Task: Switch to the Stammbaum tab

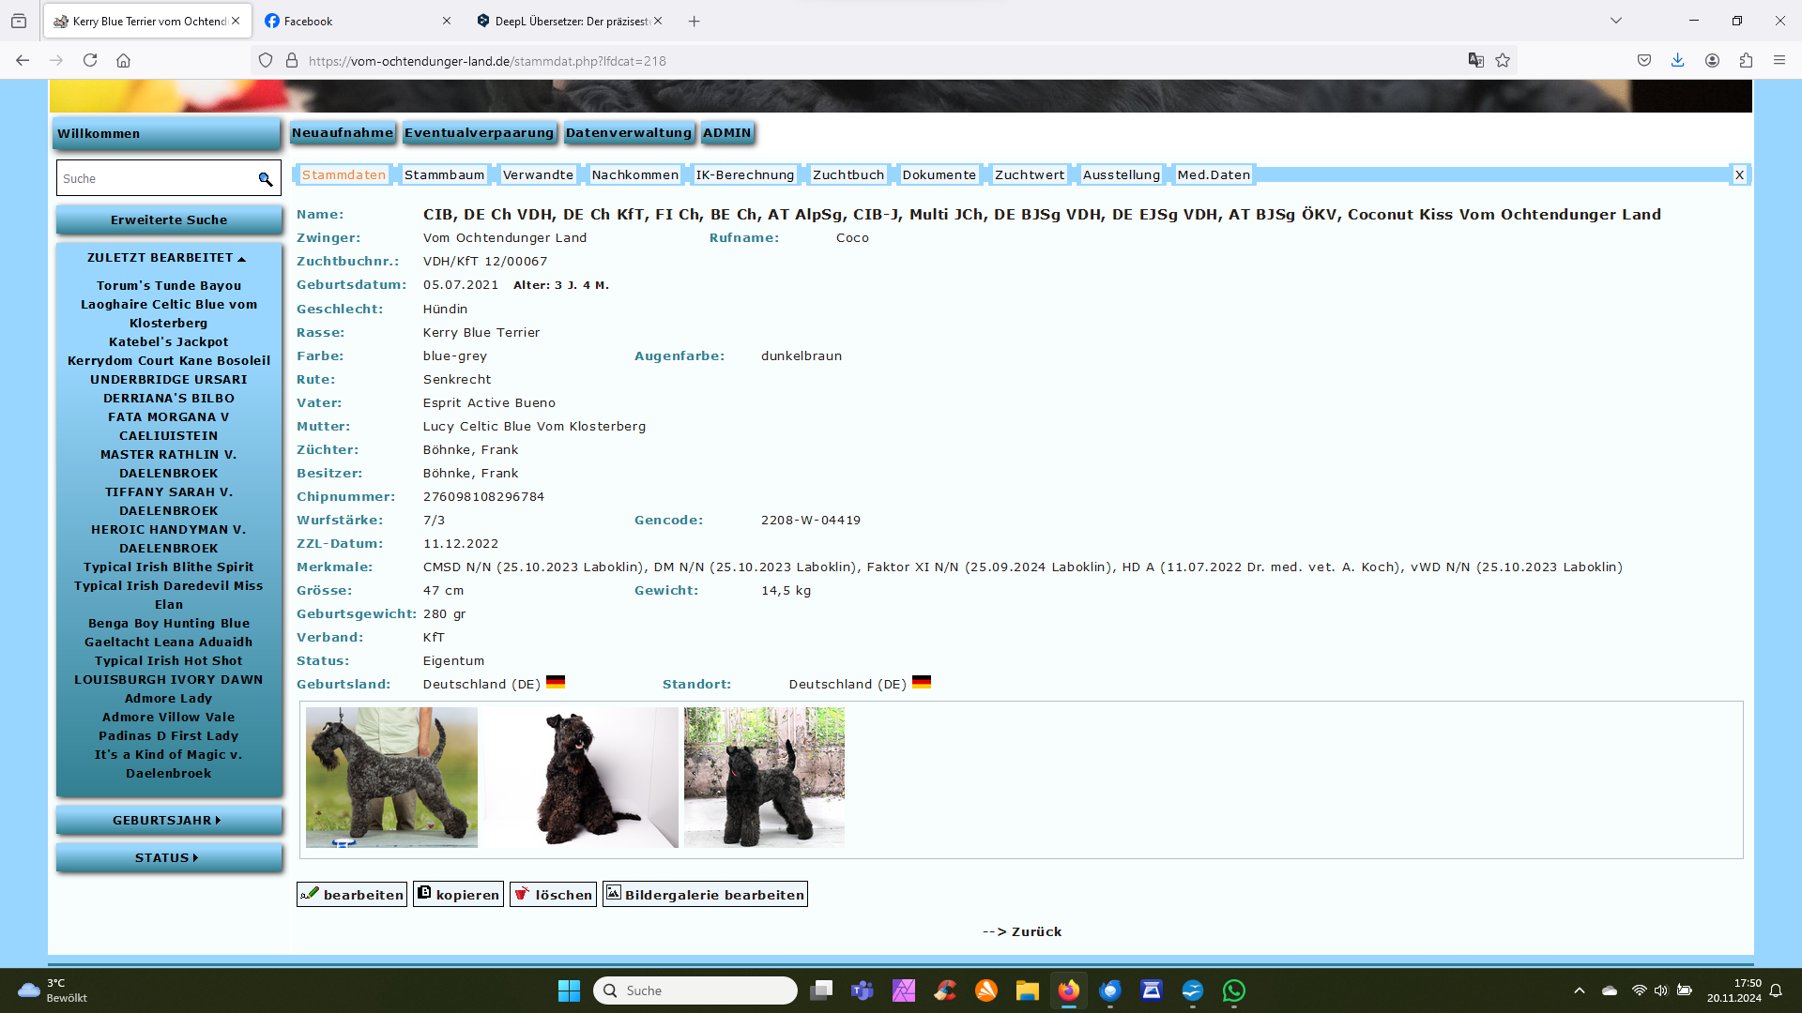Action: 444,175
